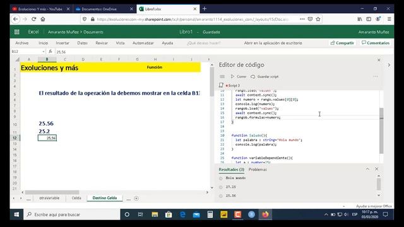Open a new browser tab

click(x=205, y=9)
